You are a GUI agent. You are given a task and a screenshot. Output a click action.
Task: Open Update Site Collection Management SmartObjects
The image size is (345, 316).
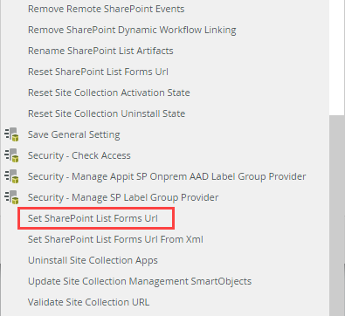pyautogui.click(x=140, y=281)
